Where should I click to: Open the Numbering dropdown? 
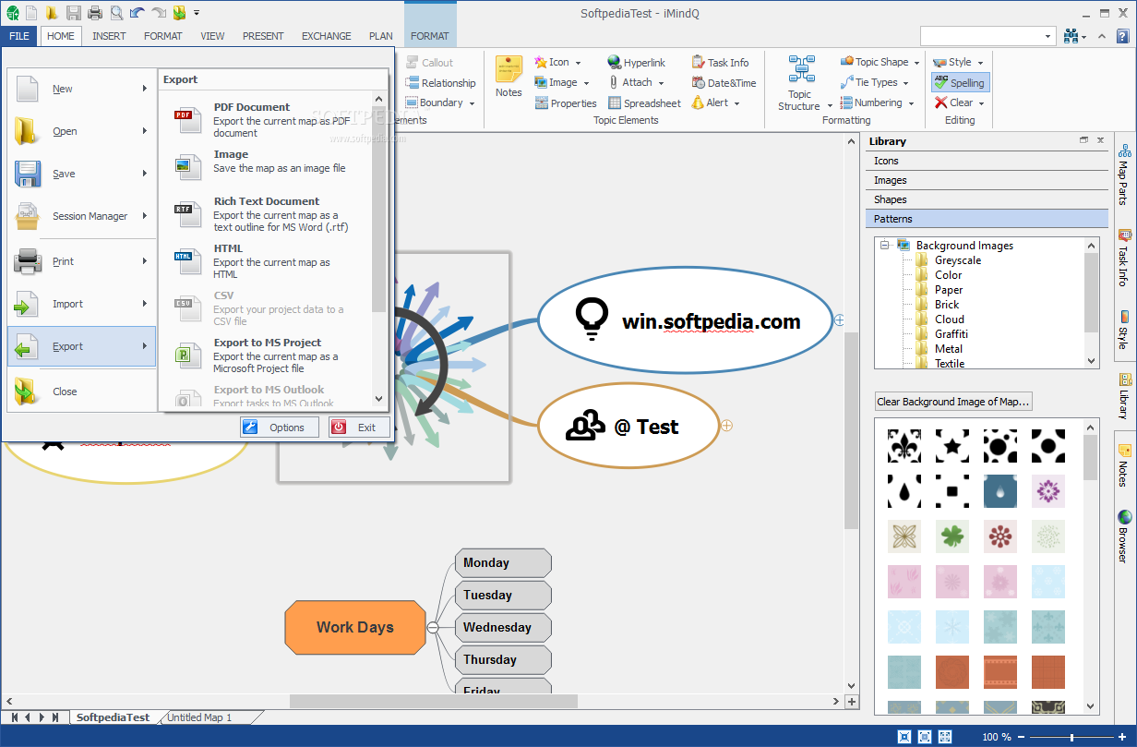coord(911,103)
